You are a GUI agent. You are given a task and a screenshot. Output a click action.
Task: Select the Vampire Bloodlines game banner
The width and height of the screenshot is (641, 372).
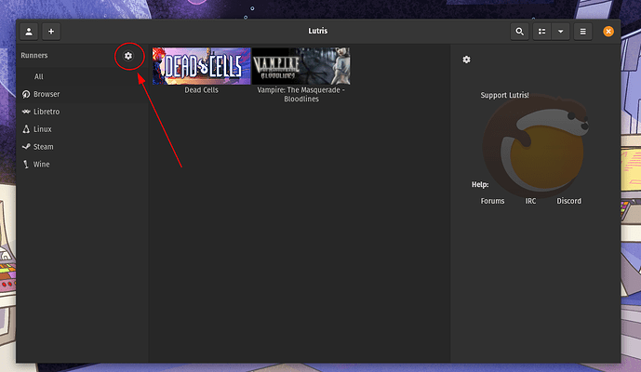(x=301, y=66)
